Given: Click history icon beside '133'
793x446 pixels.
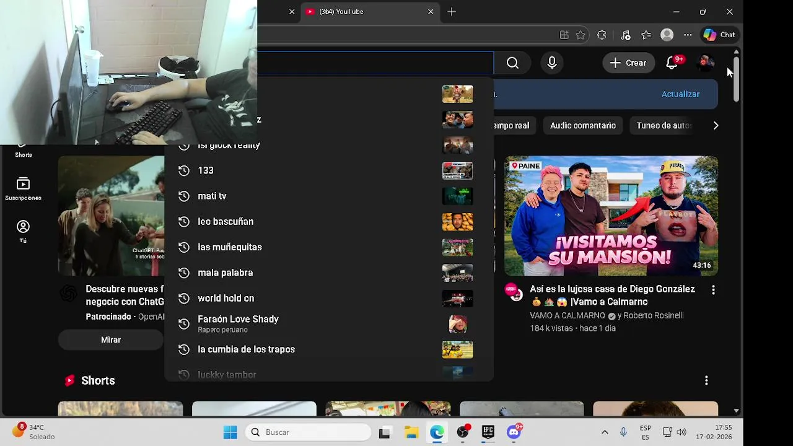Looking at the screenshot, I should [183, 170].
